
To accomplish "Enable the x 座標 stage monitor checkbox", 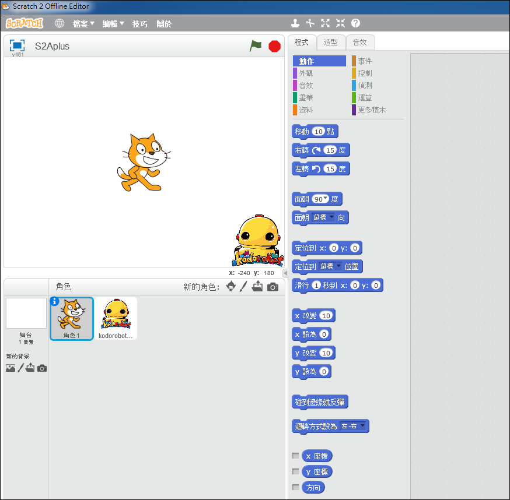I will pos(295,456).
